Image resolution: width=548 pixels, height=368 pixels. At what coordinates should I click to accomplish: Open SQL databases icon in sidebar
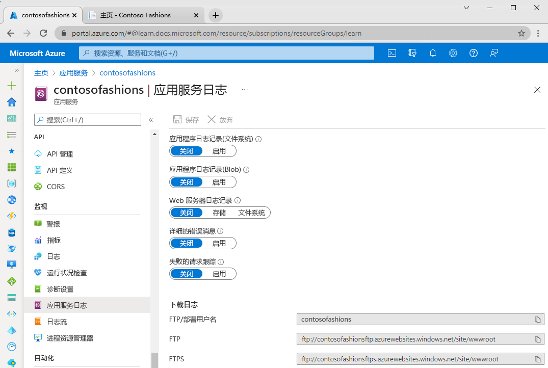coord(12,232)
